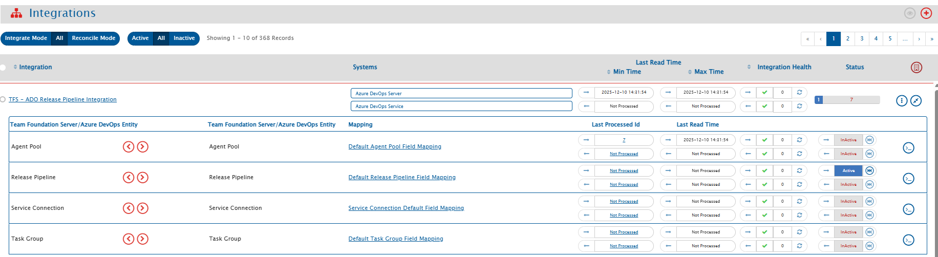Click right red arrow for Service Connection
This screenshot has height=257, width=938.
click(143, 208)
